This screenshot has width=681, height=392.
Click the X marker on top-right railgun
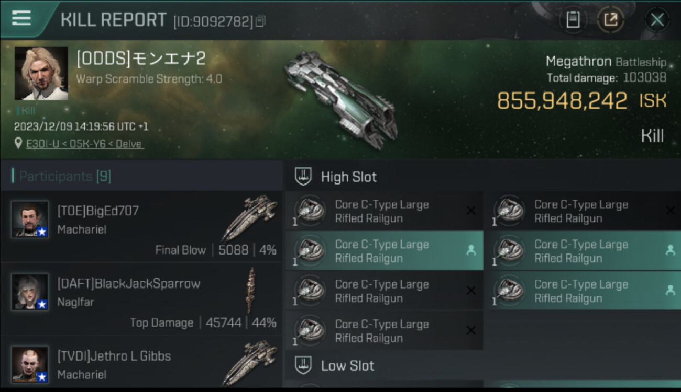click(670, 211)
